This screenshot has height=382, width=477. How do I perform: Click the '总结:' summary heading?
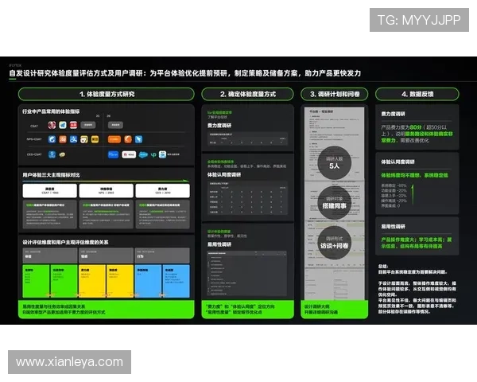coord(383,267)
